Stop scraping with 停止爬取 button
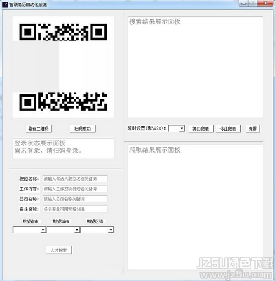The height and width of the screenshot is (281, 275). point(228,128)
